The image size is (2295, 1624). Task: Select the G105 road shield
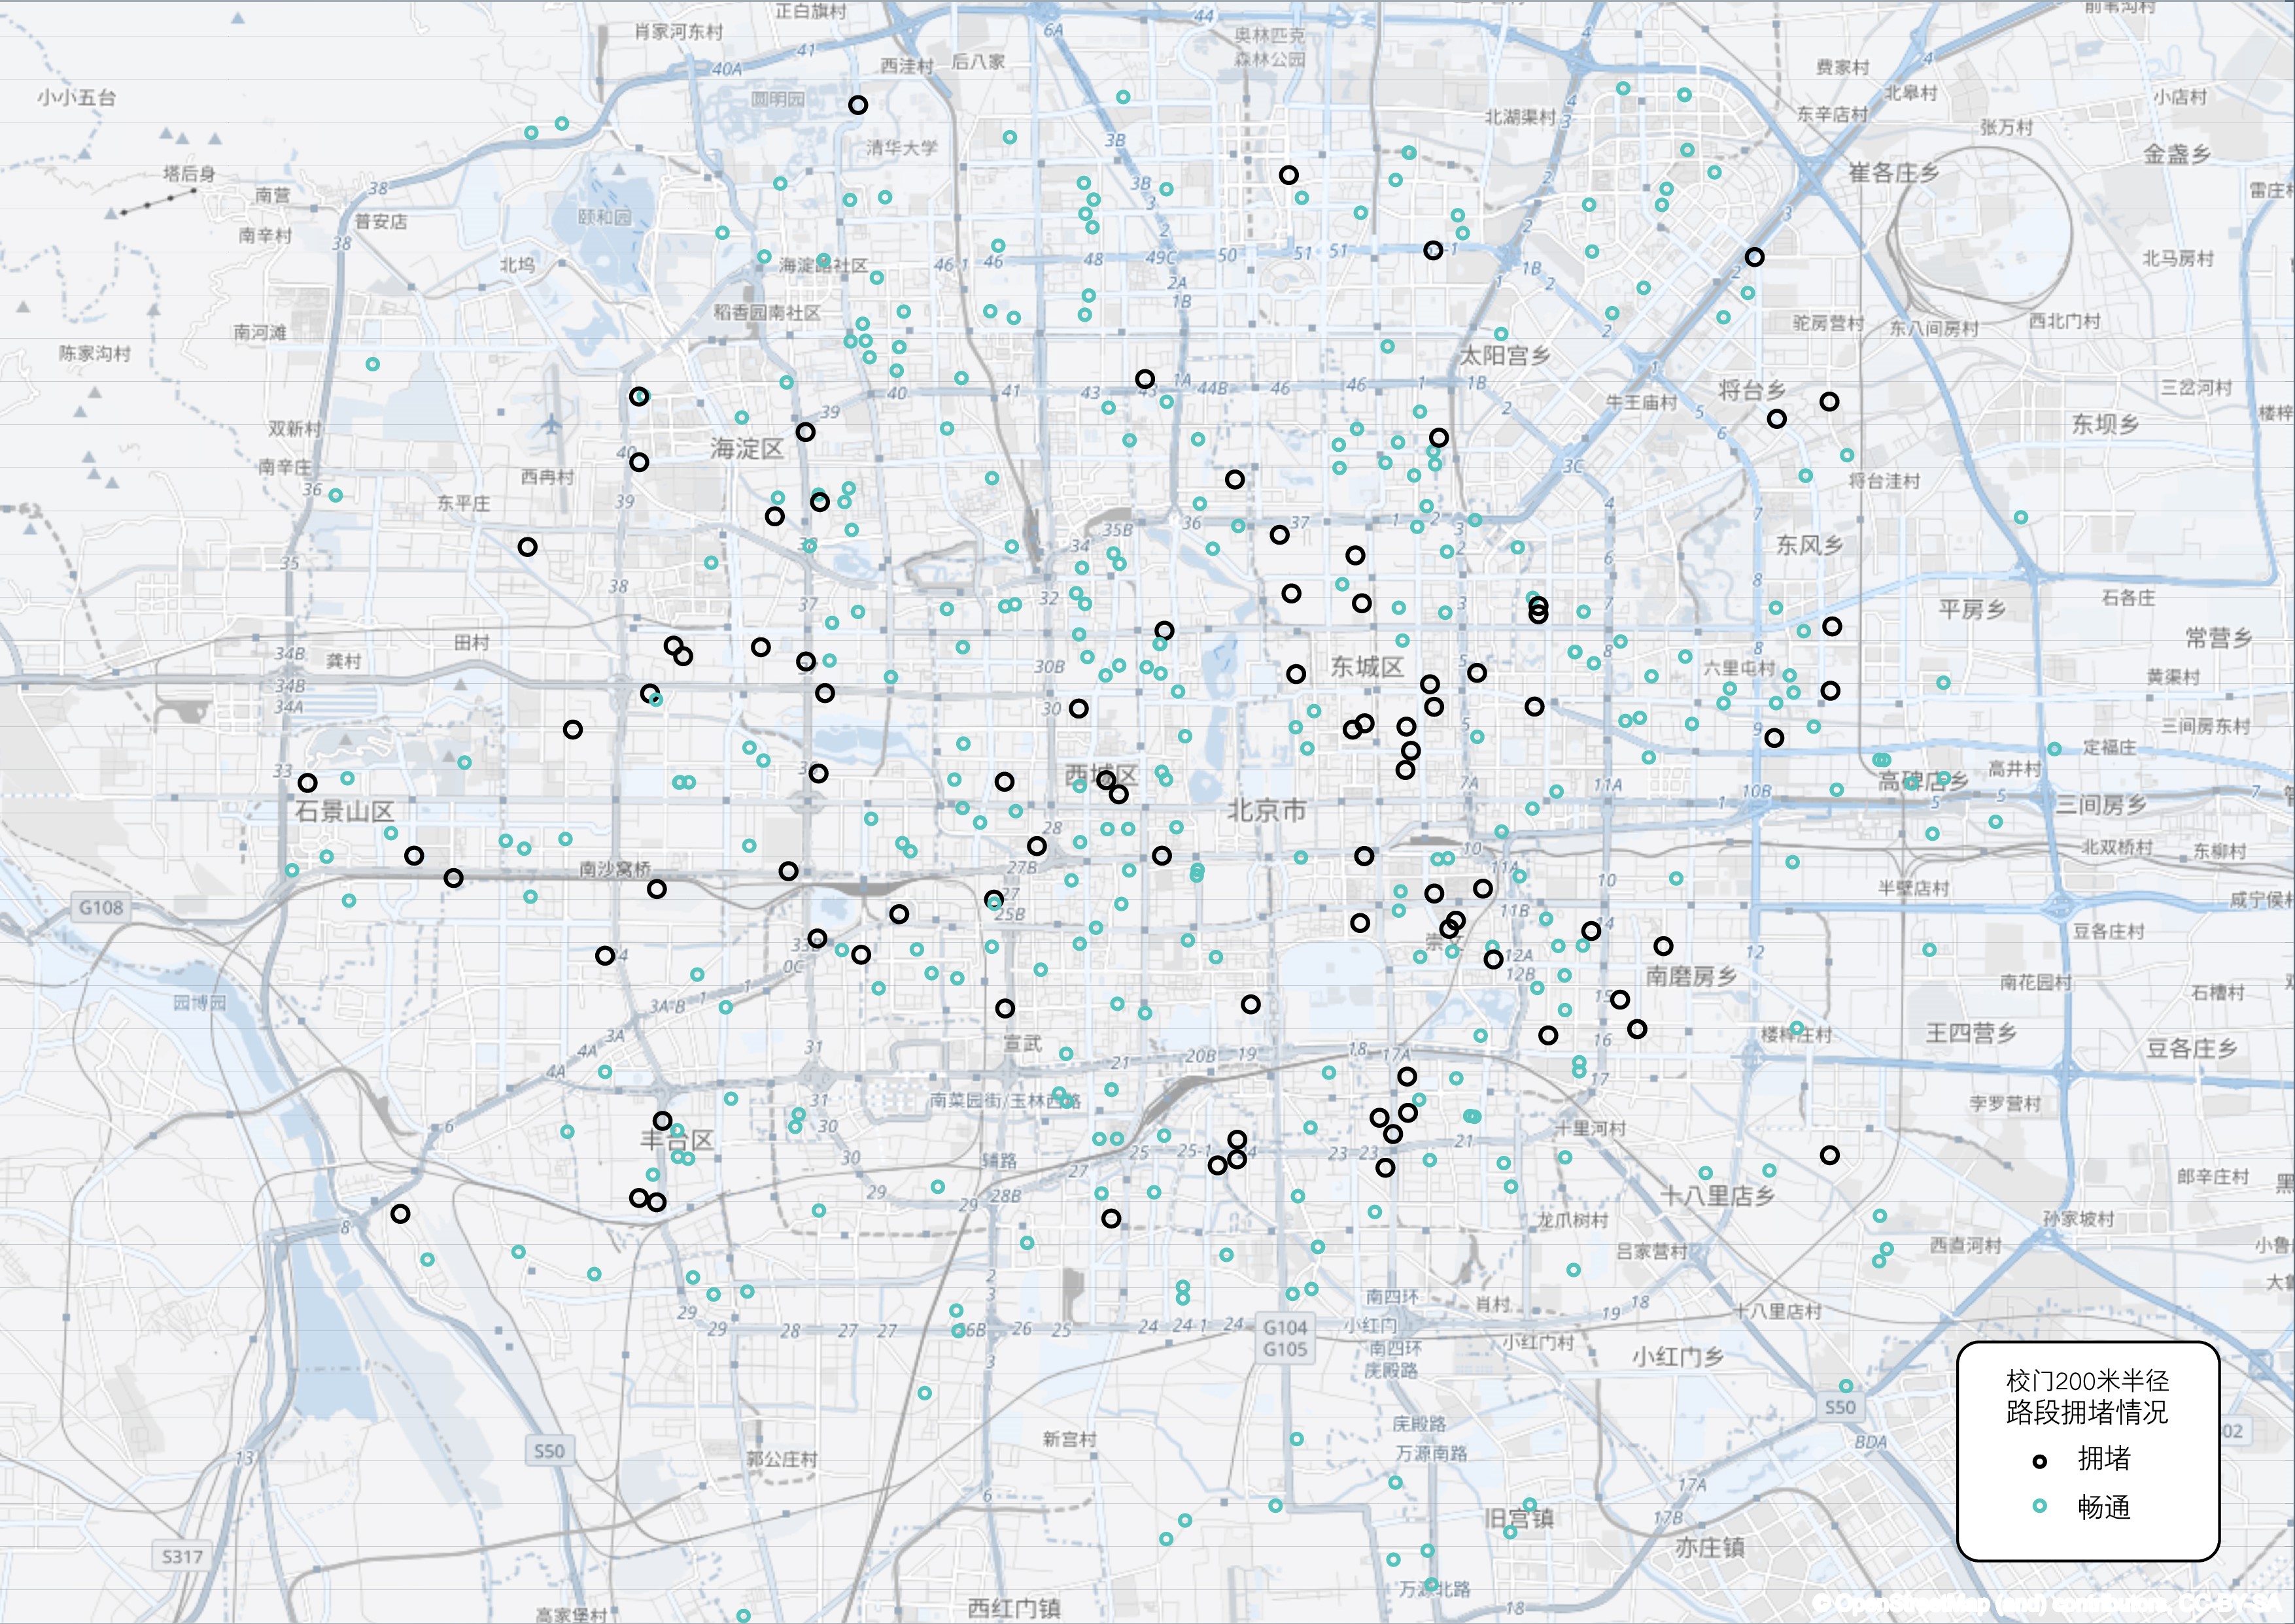[x=1286, y=1349]
